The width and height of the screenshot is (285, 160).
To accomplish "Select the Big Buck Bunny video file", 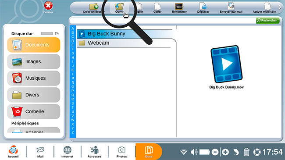I will (125, 34).
